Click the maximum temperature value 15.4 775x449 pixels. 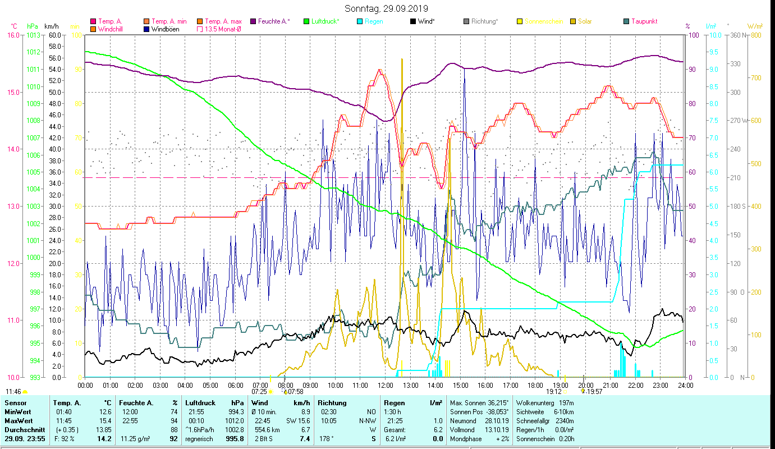pyautogui.click(x=105, y=421)
